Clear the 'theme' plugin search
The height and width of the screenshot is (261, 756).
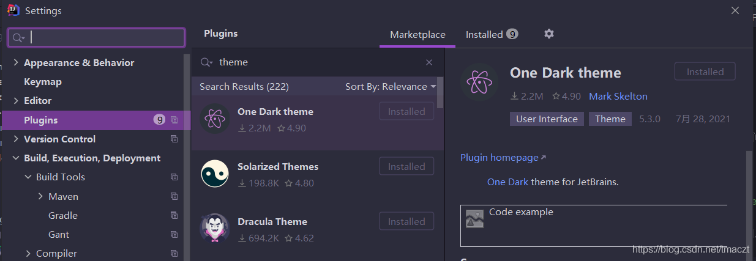429,62
